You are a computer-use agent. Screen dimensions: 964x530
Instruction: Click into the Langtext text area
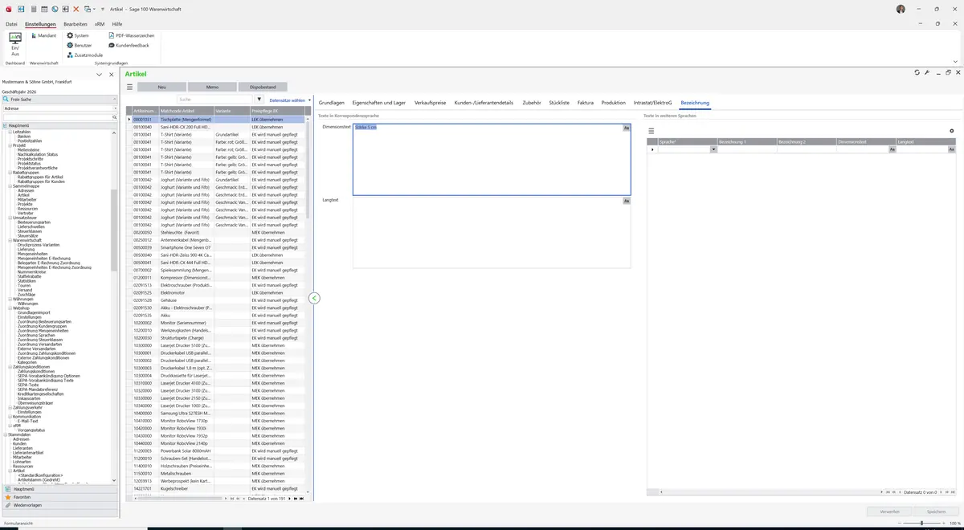[x=492, y=233]
